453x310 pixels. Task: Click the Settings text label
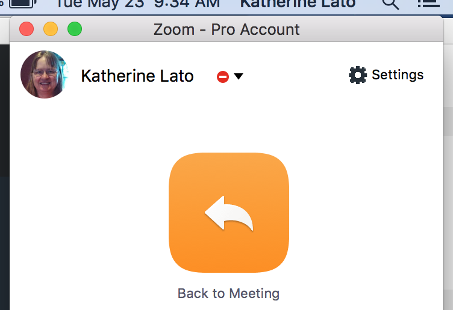click(x=398, y=75)
